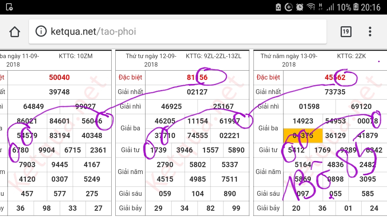Tap first prize number 02127
Viewport: 387px width, 218px height.
[197, 92]
